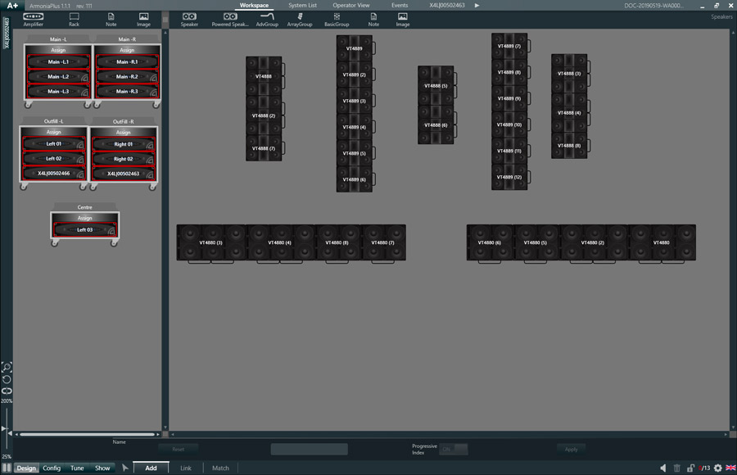Screen dimensions: 737x475
Task: Change language via the UK flag icon
Action: (x=731, y=468)
